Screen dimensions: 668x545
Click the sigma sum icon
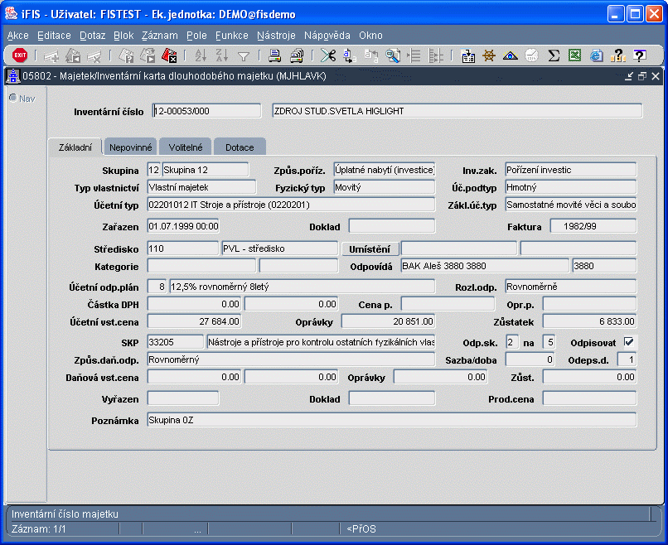coord(554,55)
